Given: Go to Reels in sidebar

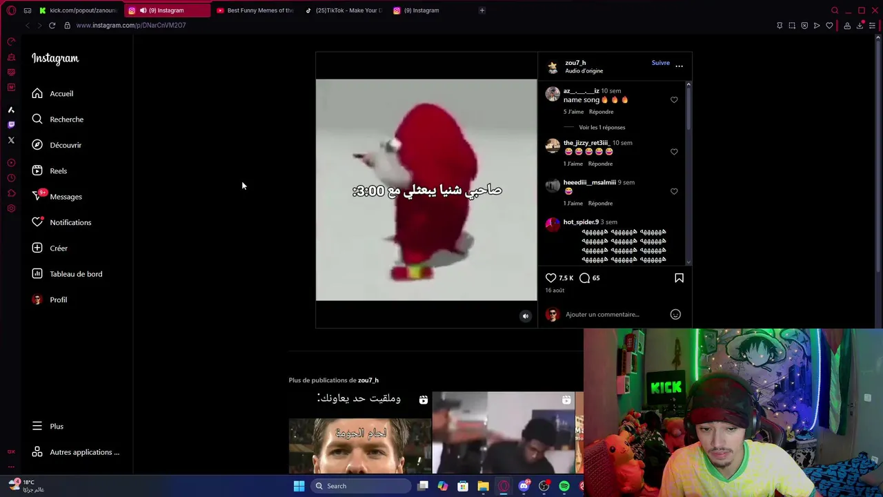Looking at the screenshot, I should (49, 170).
